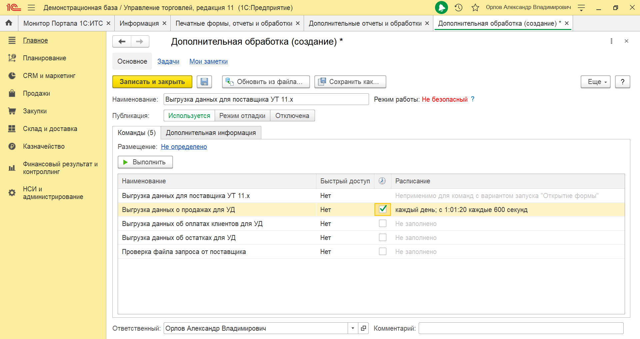Viewport: 640px width, 339px height.
Task: Click the floppy disk save icon
Action: (x=204, y=82)
